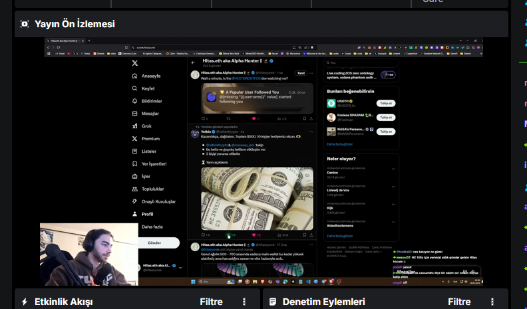
Task: Click the views icon under the dollar image post
Action: [279, 235]
